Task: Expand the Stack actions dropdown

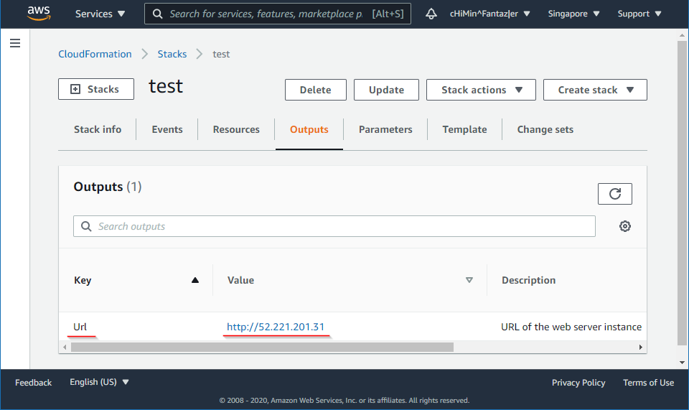Action: [x=481, y=90]
